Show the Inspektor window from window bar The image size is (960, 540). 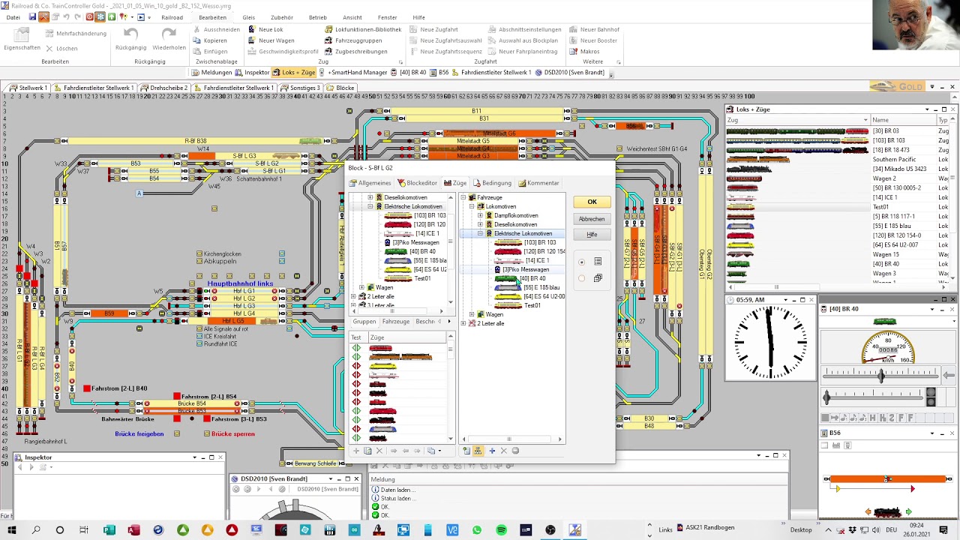point(252,73)
